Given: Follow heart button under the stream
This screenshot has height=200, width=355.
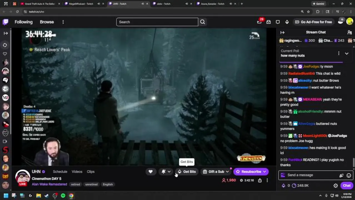Looking at the screenshot, I should [151, 172].
